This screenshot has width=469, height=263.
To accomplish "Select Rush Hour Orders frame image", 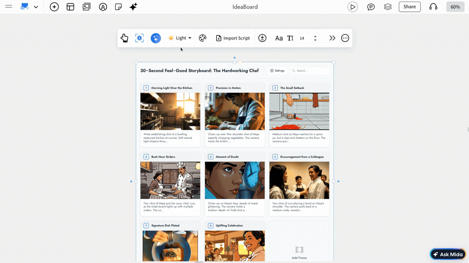I will pos(170,180).
